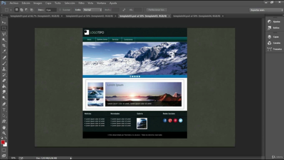284x160 pixels.
Task: Select the Pen tool
Action: coord(4,104)
